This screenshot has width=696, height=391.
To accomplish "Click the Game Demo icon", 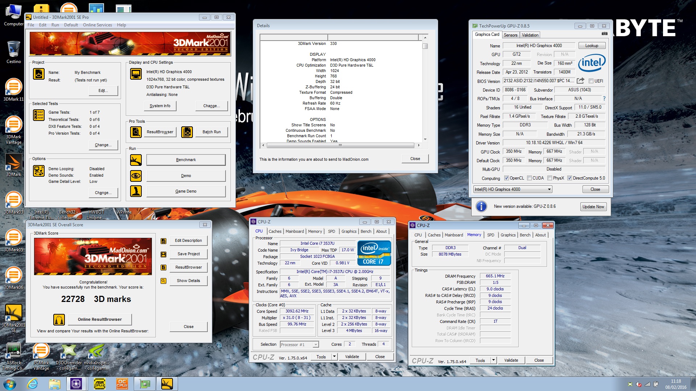I will tap(136, 191).
